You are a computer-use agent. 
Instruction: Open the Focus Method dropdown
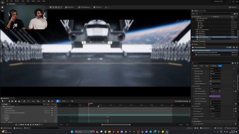coord(215,89)
